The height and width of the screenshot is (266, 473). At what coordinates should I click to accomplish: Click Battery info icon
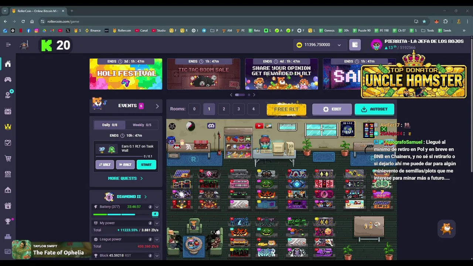click(150, 207)
